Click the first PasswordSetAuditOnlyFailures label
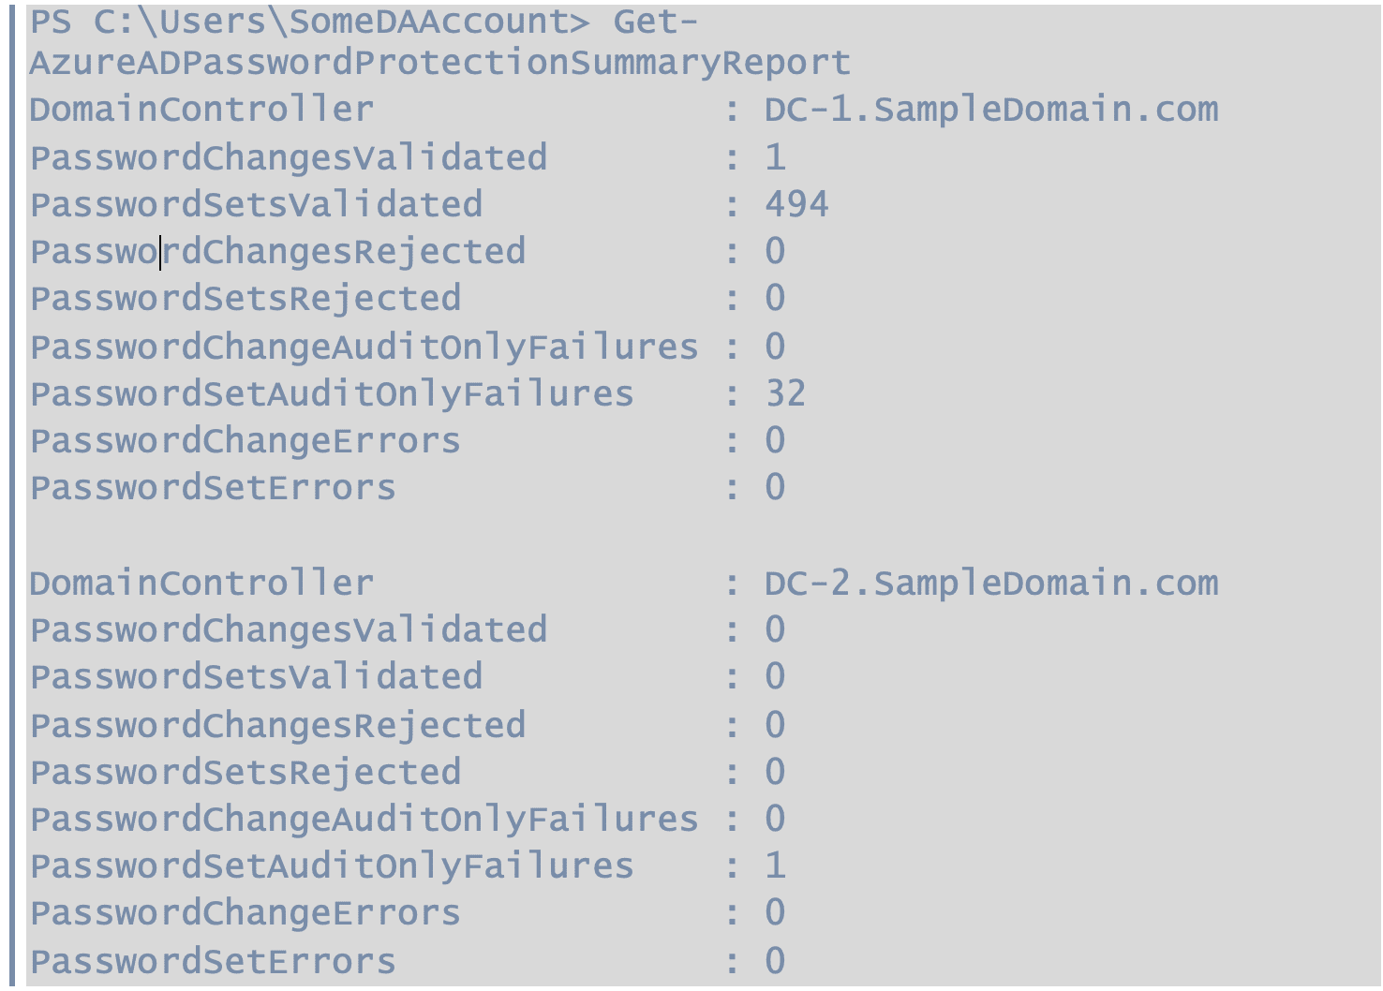Viewport: 1383px width, 991px height. (332, 393)
